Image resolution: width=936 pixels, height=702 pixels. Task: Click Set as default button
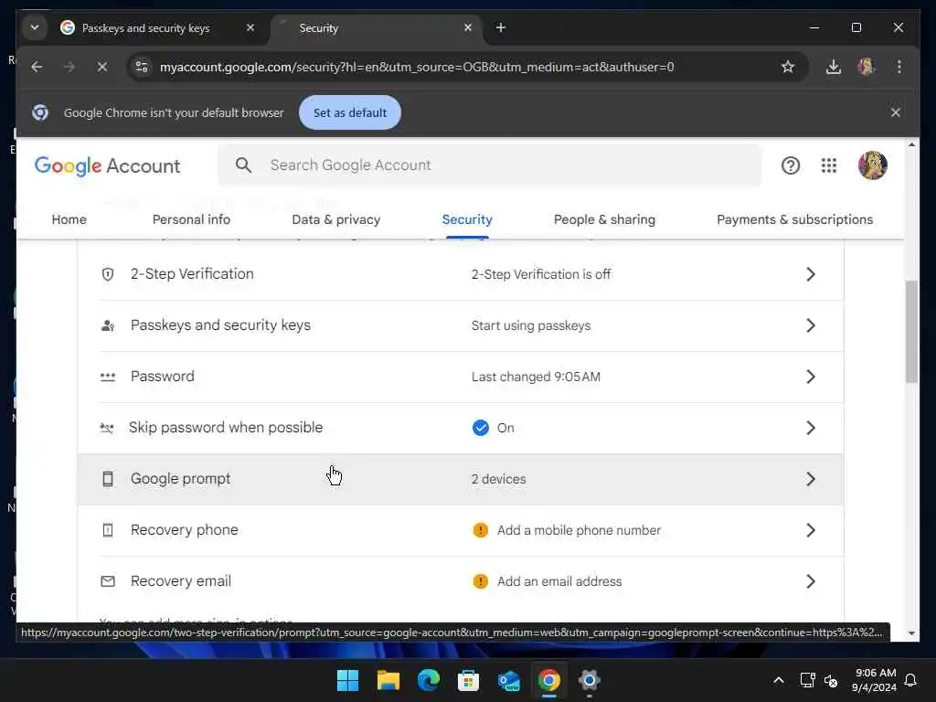tap(350, 112)
